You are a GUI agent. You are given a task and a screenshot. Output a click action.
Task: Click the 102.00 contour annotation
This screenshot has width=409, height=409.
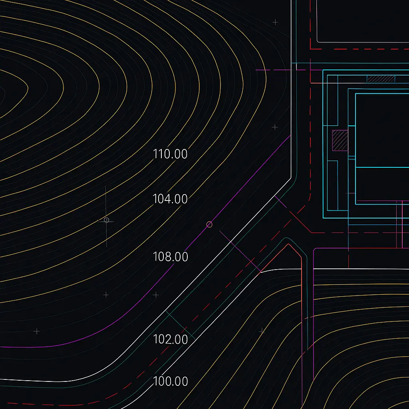point(171,339)
